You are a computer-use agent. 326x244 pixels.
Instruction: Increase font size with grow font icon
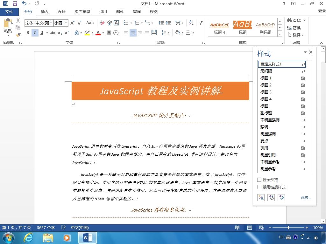tap(72, 23)
